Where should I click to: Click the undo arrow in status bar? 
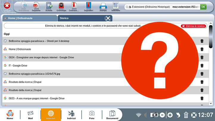pyautogui.click(x=178, y=115)
